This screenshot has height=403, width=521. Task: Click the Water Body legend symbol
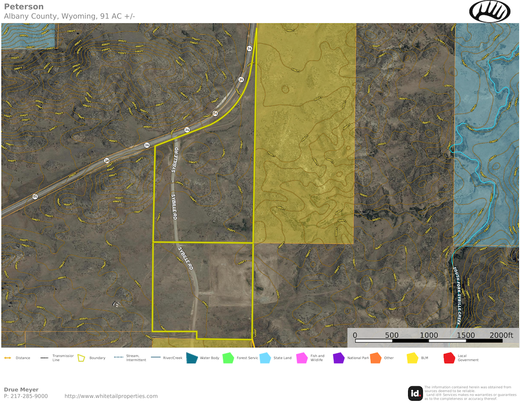[x=192, y=358]
